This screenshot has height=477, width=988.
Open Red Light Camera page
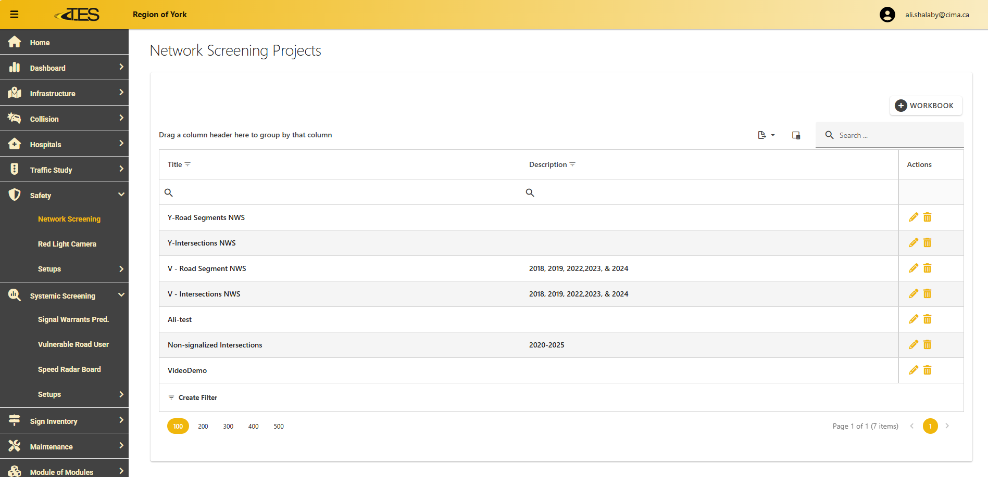click(67, 244)
